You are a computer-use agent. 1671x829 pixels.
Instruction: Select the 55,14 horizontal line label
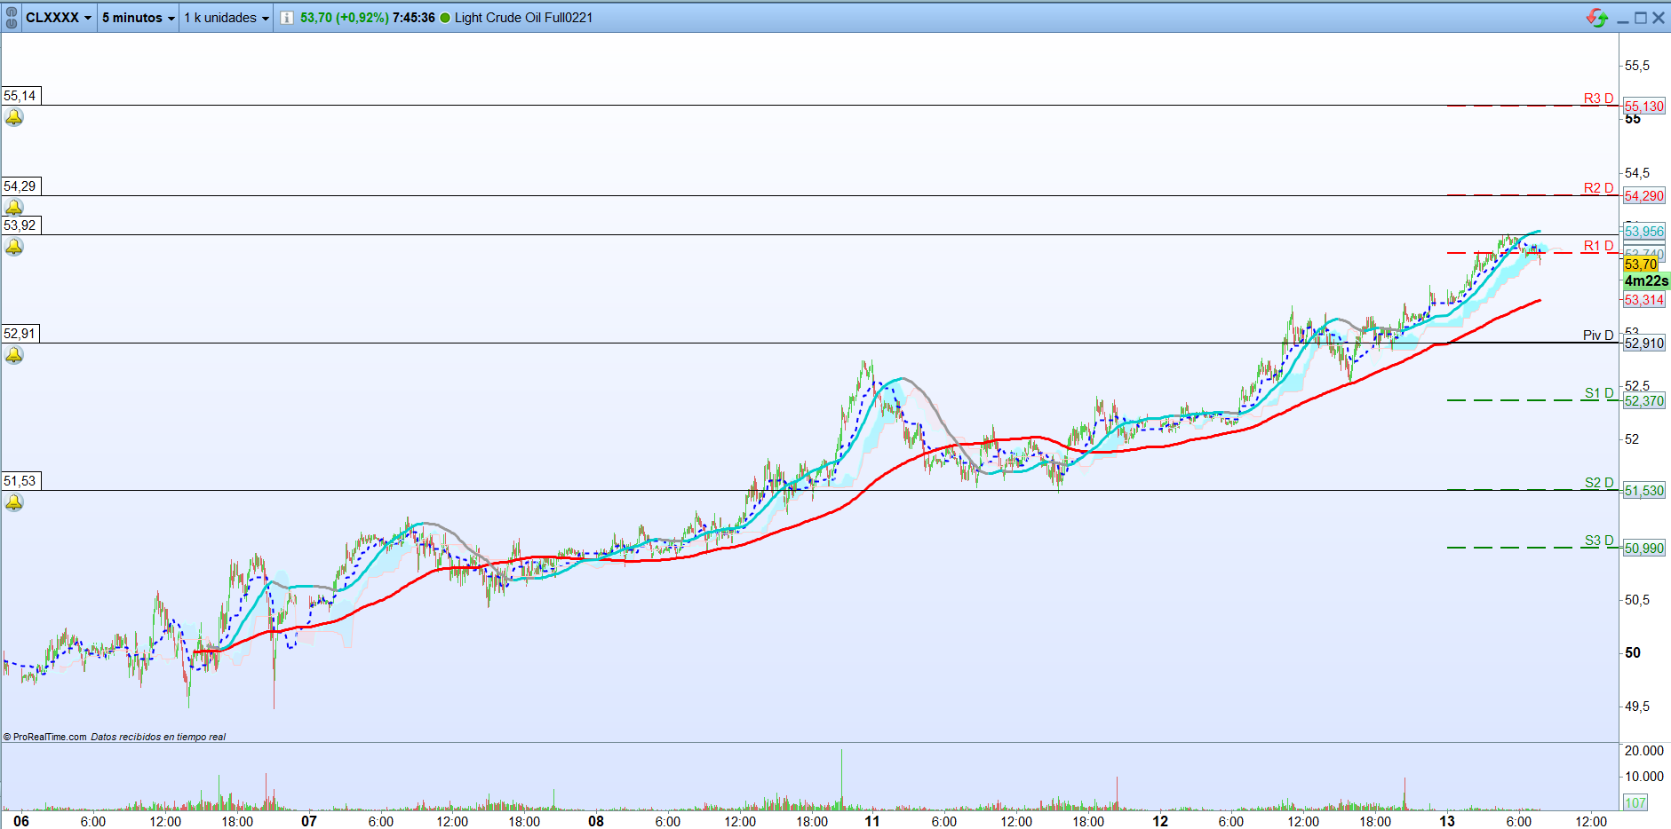click(x=20, y=96)
